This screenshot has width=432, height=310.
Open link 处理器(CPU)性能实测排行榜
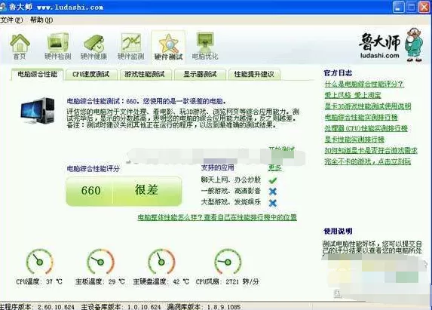pos(366,128)
